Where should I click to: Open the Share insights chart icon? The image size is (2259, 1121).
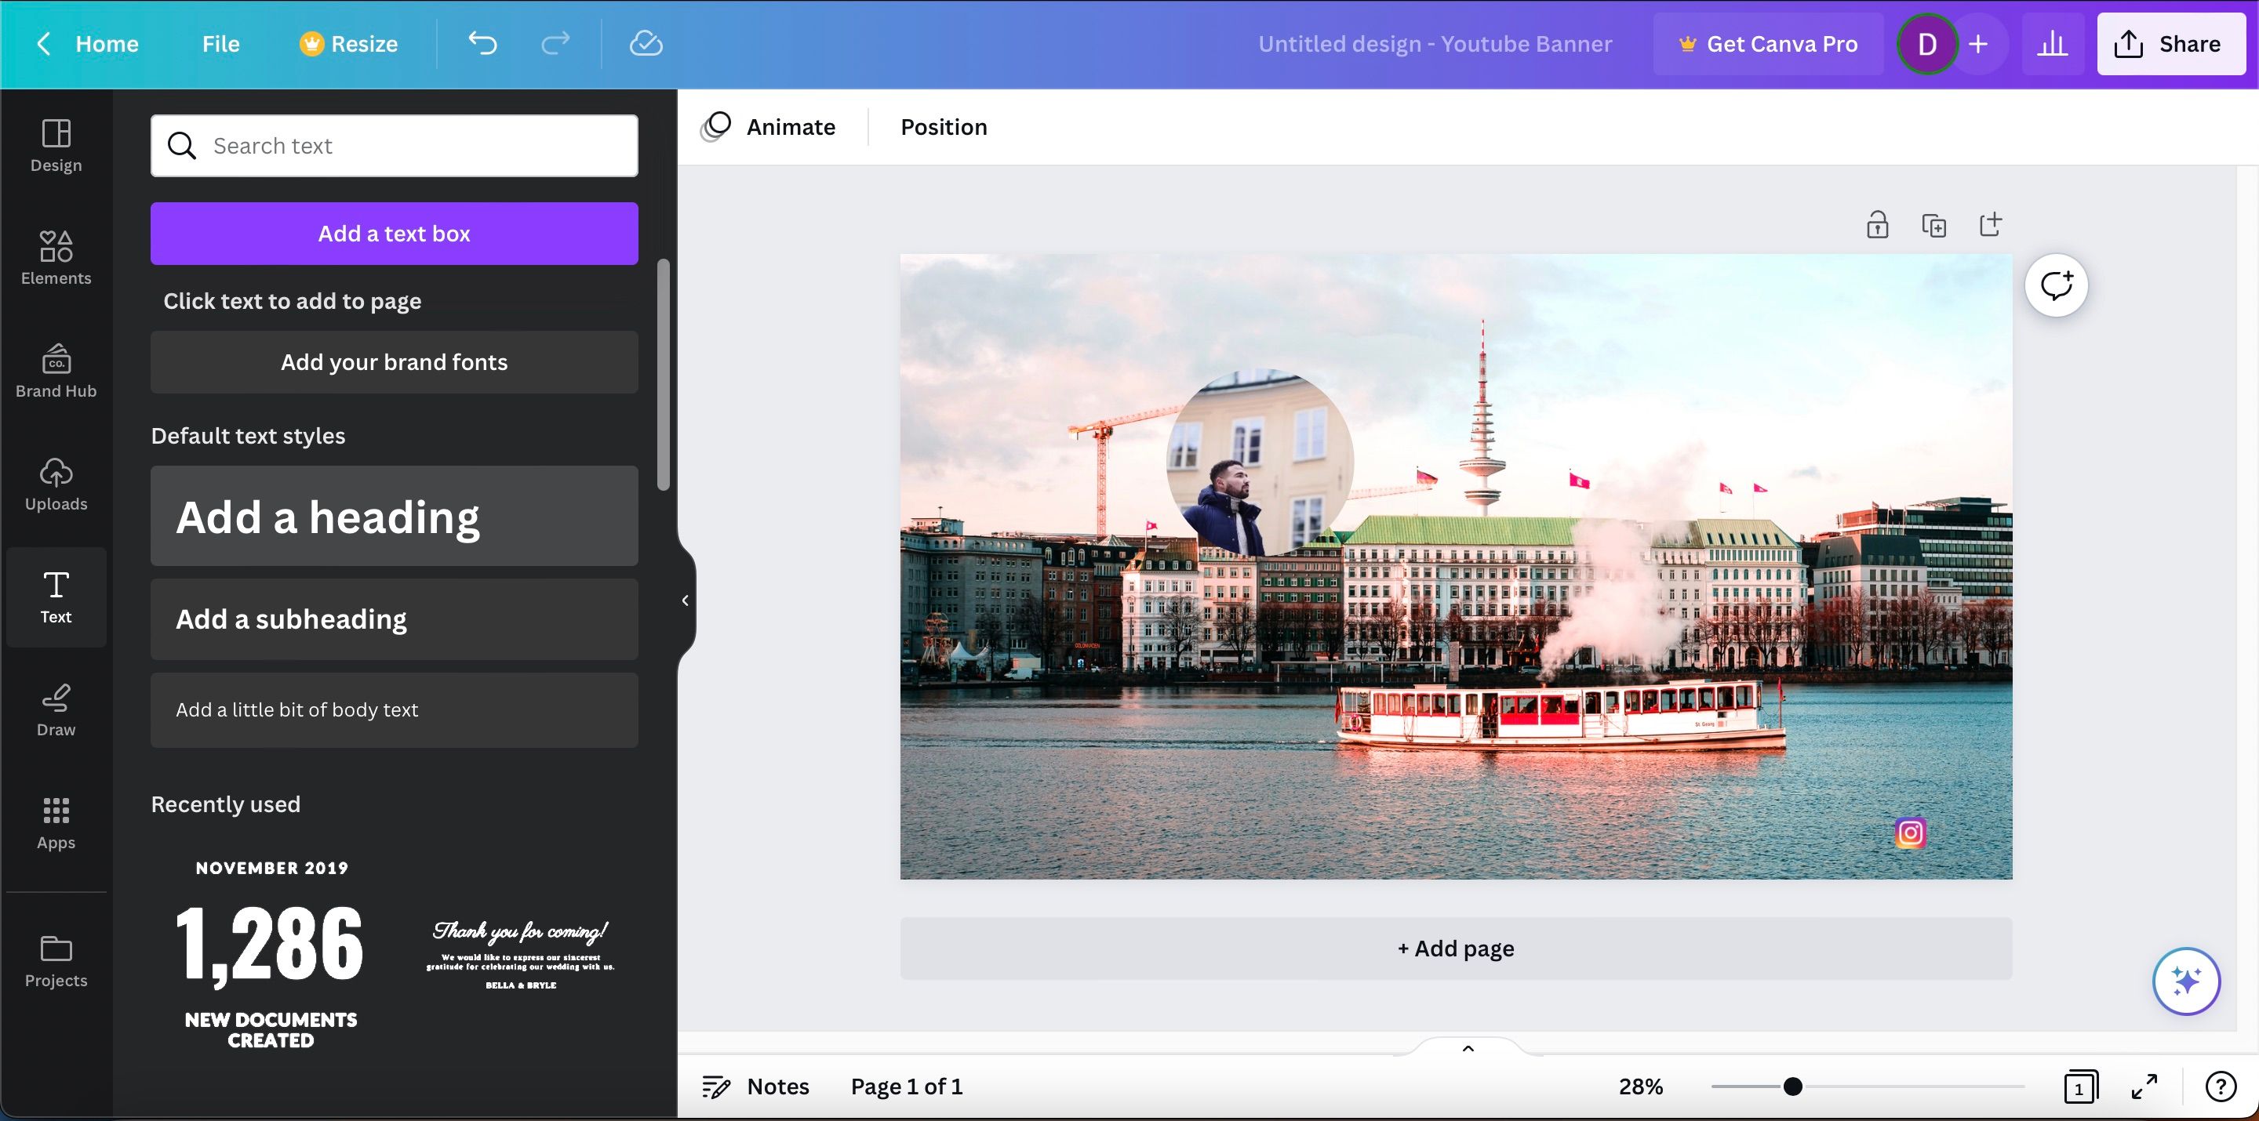[x=2053, y=43]
